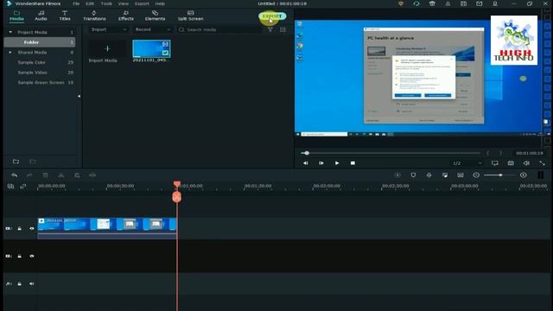Zoom out the timeline with minus icon
Viewport: 553px width, 311px height.
(476, 175)
